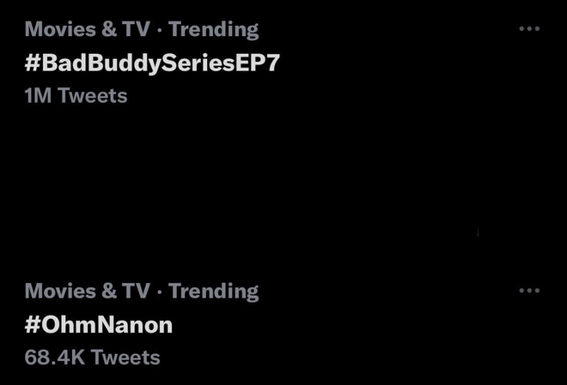Screen dimensions: 567x385
Task: Show the dropdown menu for the 1M Tweets trend
Action: click(529, 28)
